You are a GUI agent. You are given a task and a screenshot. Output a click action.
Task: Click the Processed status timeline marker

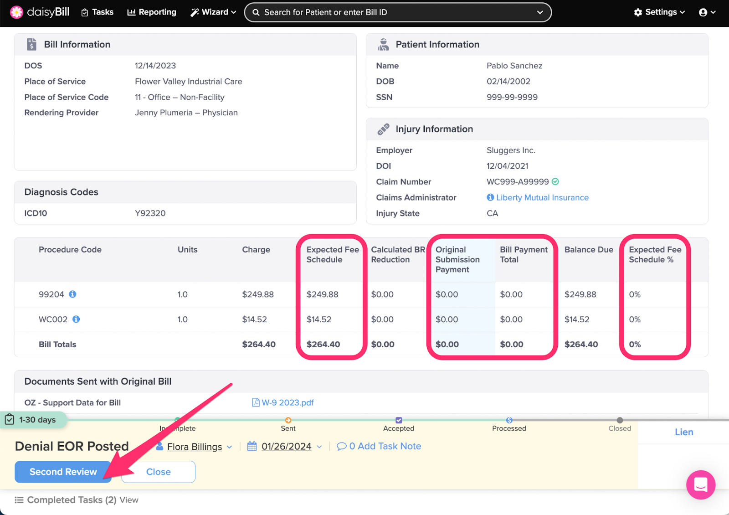509,420
